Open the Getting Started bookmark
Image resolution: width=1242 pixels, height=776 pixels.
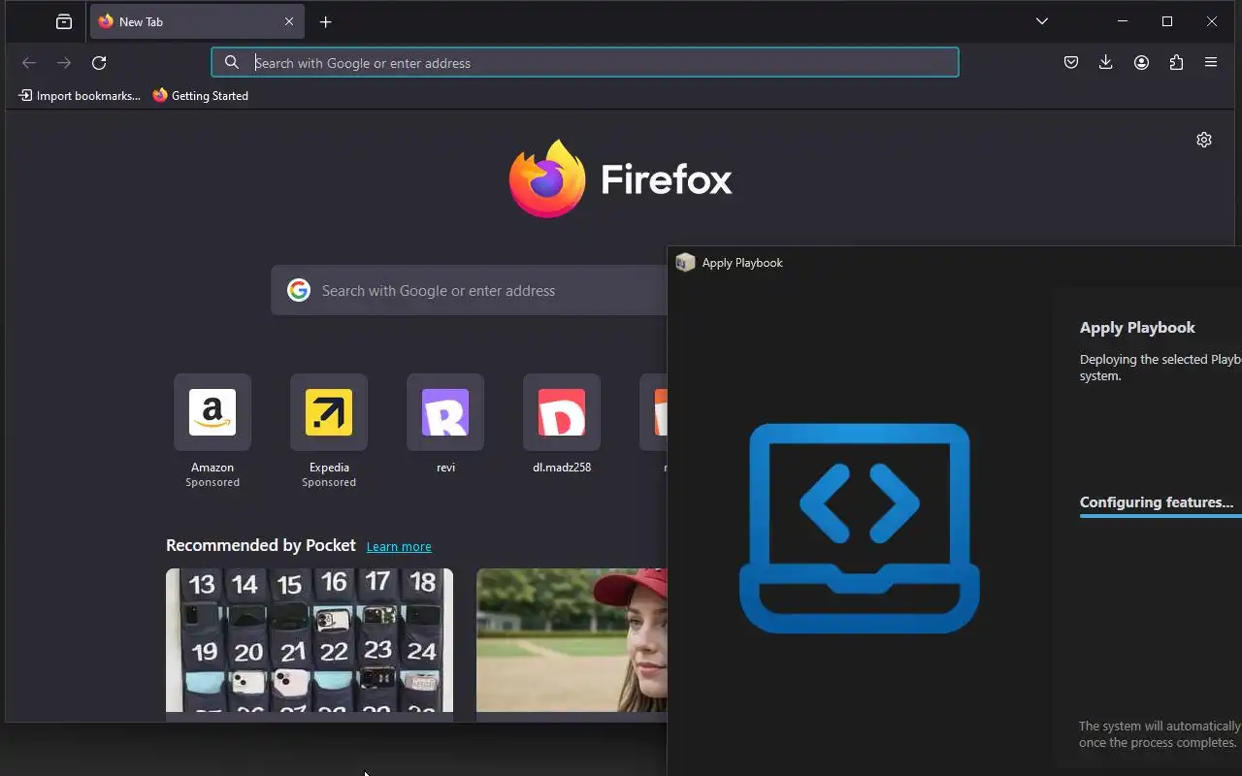pyautogui.click(x=201, y=96)
